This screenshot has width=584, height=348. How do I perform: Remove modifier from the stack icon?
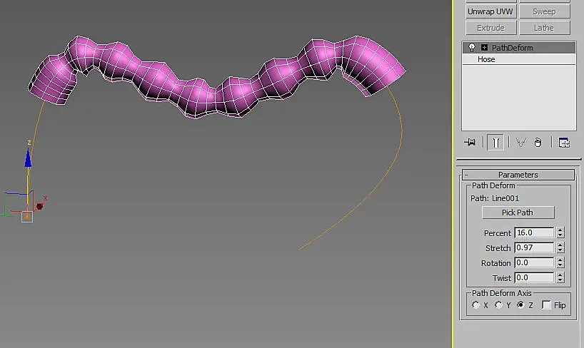pos(538,143)
